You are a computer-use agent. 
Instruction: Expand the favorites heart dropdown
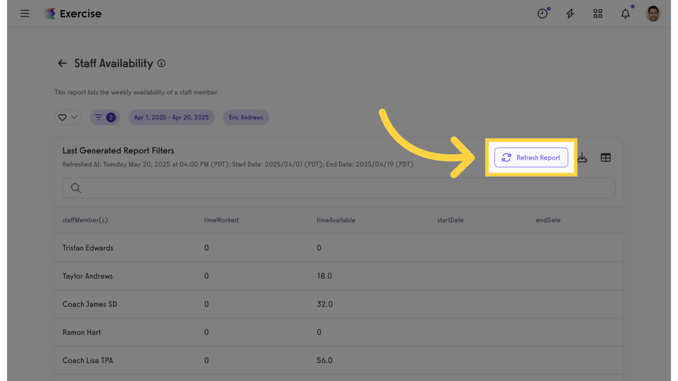[x=68, y=118]
